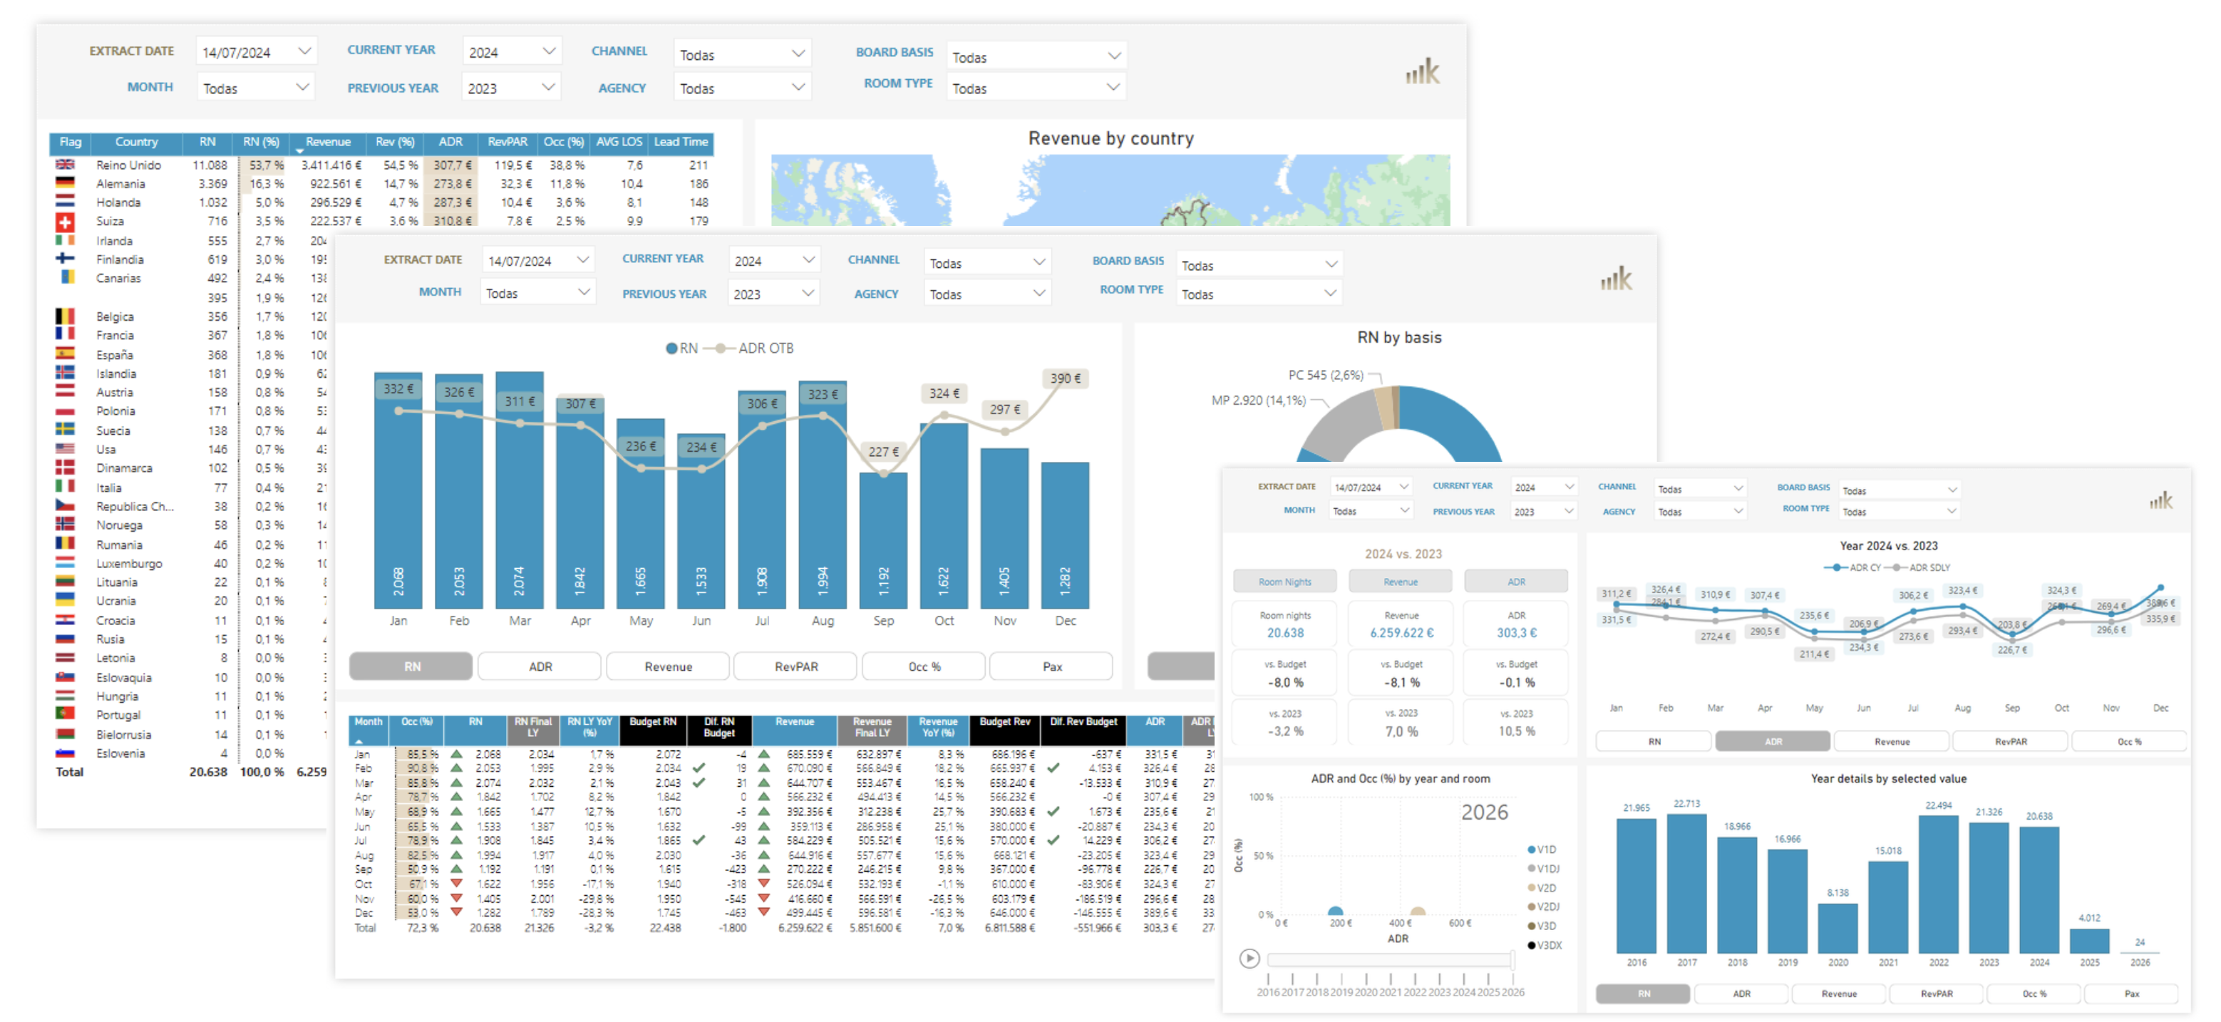The height and width of the screenshot is (1022, 2221).
Task: Click the Usa flag icon
Action: [x=65, y=448]
